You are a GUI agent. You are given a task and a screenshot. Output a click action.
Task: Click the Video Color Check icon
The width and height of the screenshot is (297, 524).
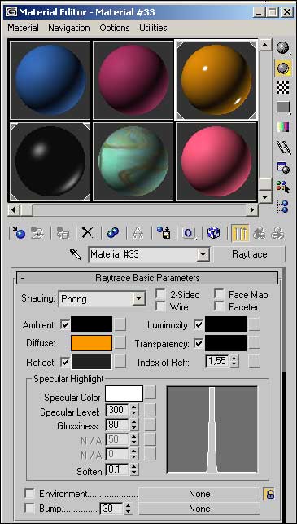click(x=282, y=127)
